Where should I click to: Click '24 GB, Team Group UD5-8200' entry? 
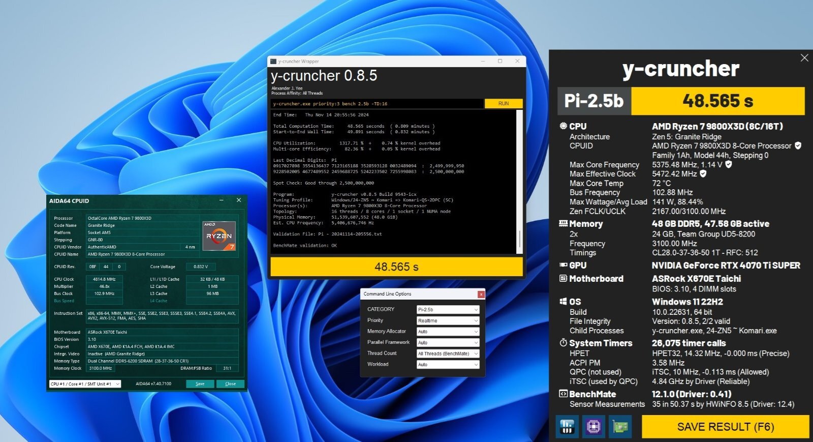coord(703,234)
